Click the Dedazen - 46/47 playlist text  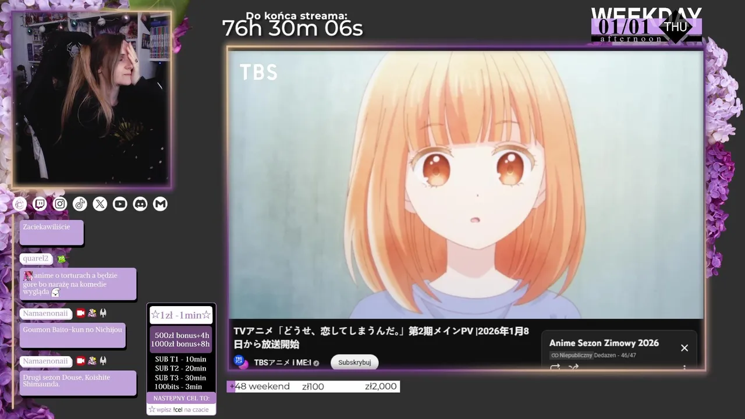pyautogui.click(x=615, y=356)
